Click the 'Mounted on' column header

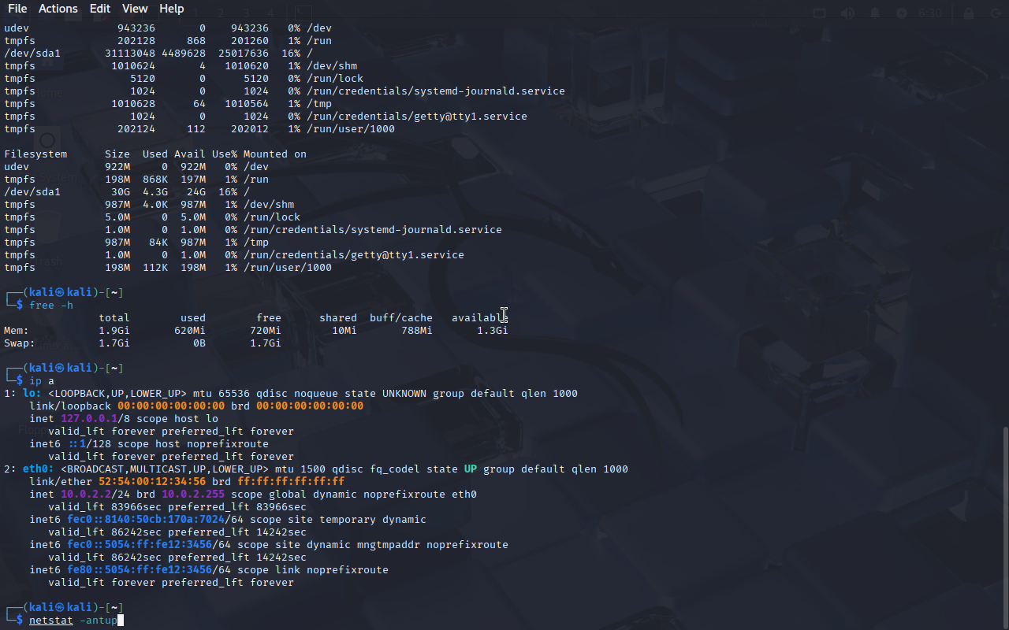pyautogui.click(x=275, y=154)
